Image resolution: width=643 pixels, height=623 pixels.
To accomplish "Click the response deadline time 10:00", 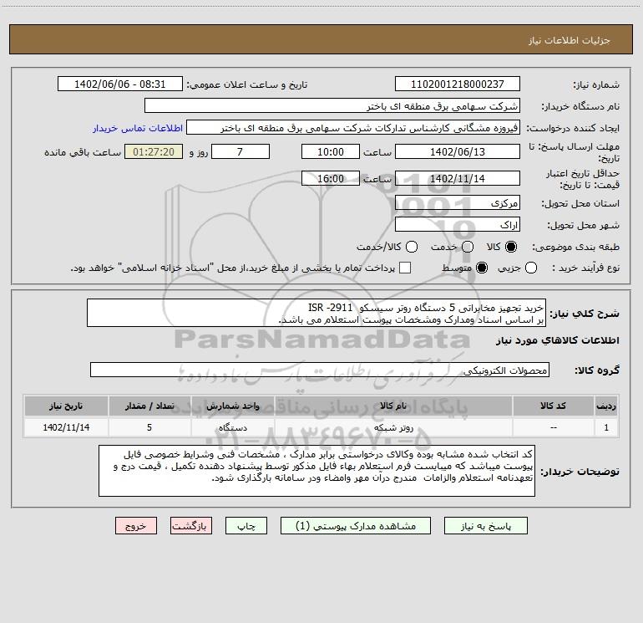I will click(x=331, y=151).
